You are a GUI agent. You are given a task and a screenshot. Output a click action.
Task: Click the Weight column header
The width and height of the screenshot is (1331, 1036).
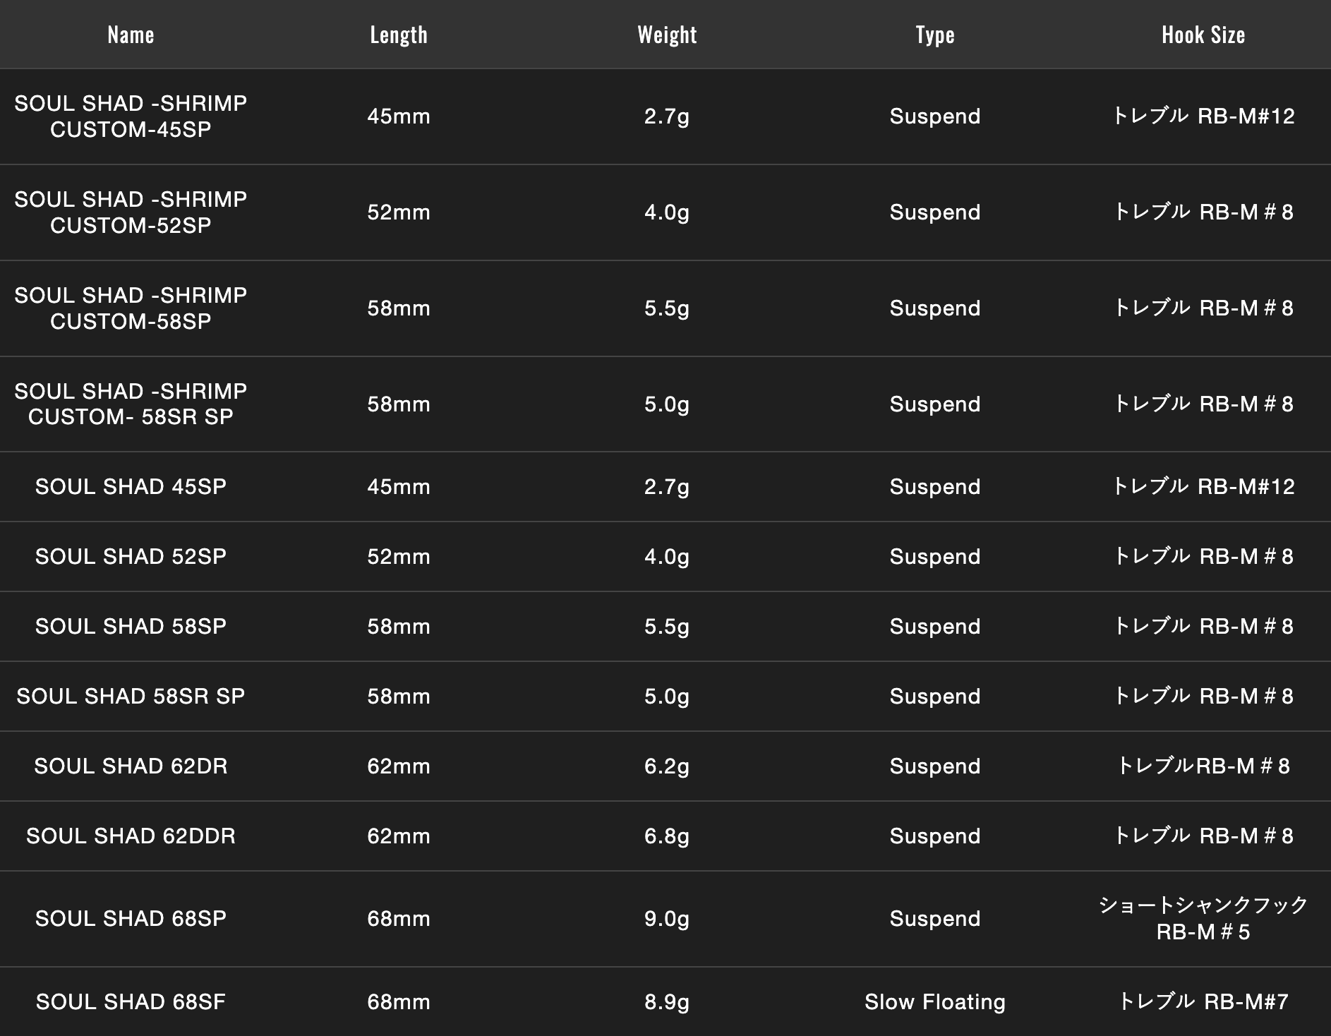(667, 35)
